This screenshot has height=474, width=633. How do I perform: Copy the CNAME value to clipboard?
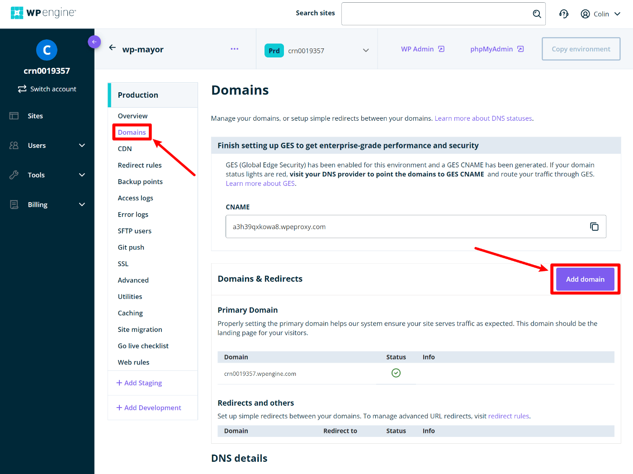click(x=594, y=227)
